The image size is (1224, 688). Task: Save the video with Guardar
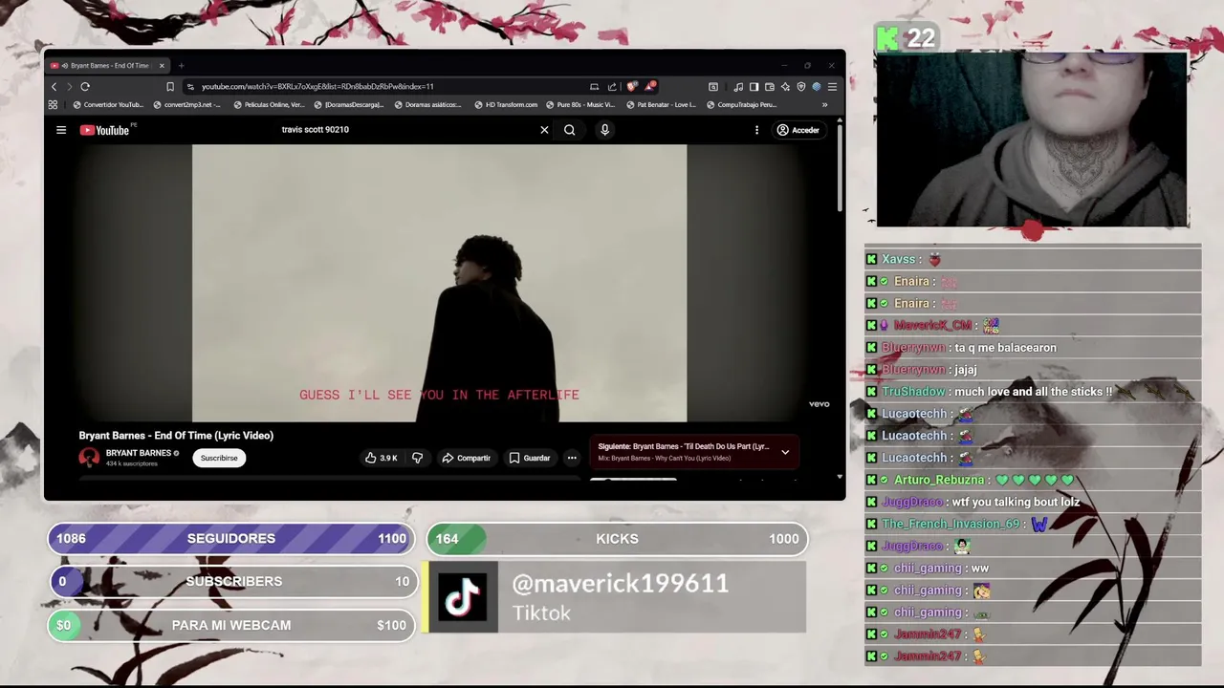[530, 458]
